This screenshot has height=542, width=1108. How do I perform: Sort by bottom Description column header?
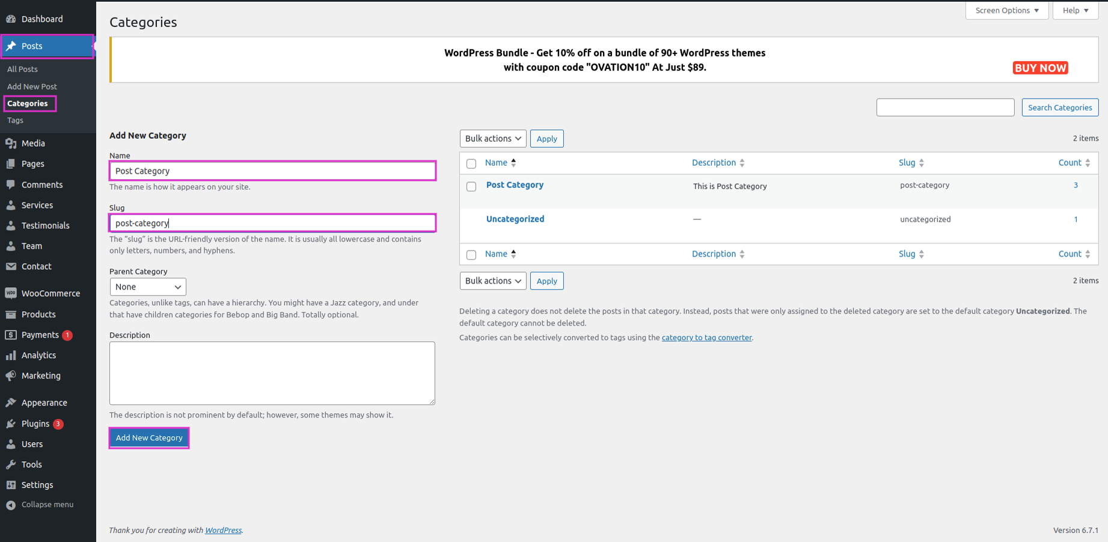[718, 254]
